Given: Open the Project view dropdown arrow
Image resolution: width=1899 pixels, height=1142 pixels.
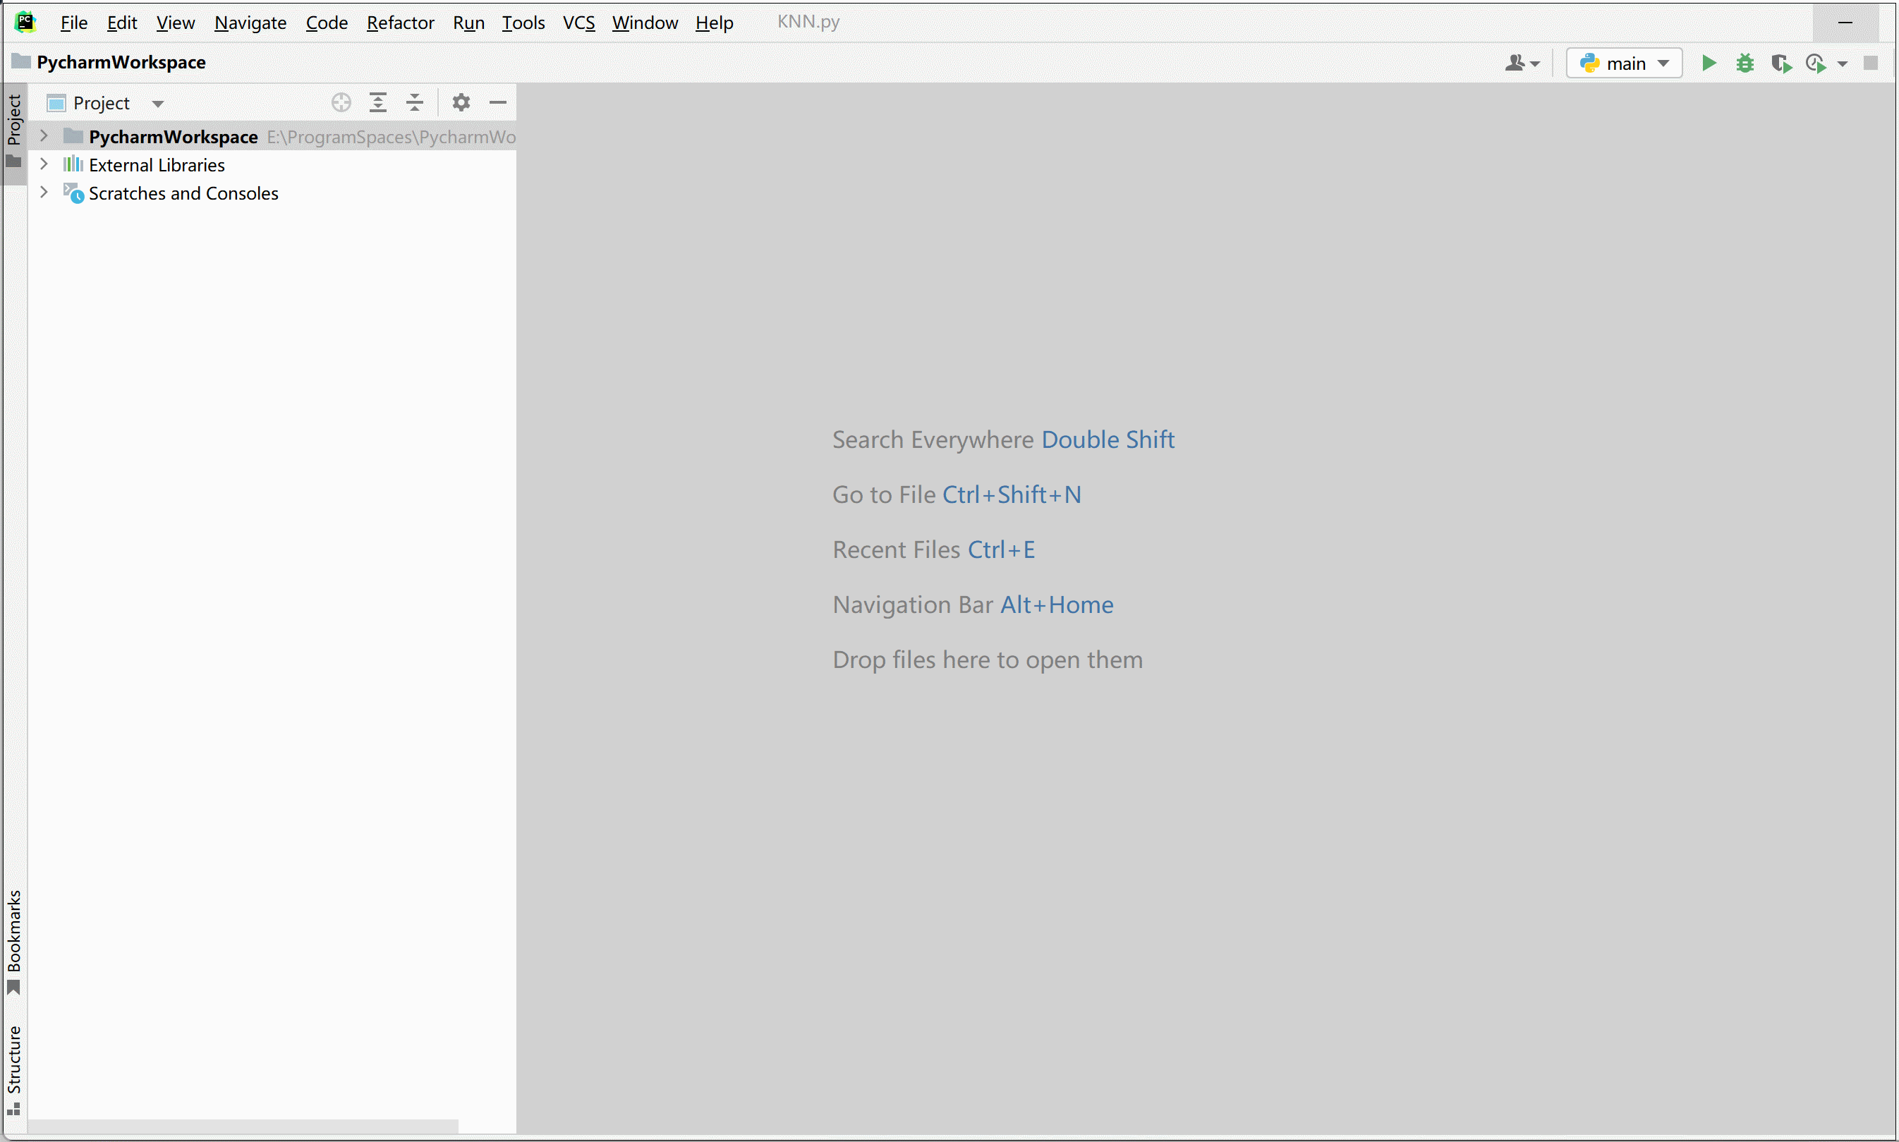Looking at the screenshot, I should coord(158,104).
